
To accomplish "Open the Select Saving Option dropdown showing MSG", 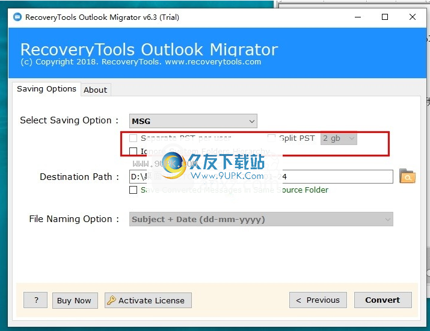I will (193, 121).
